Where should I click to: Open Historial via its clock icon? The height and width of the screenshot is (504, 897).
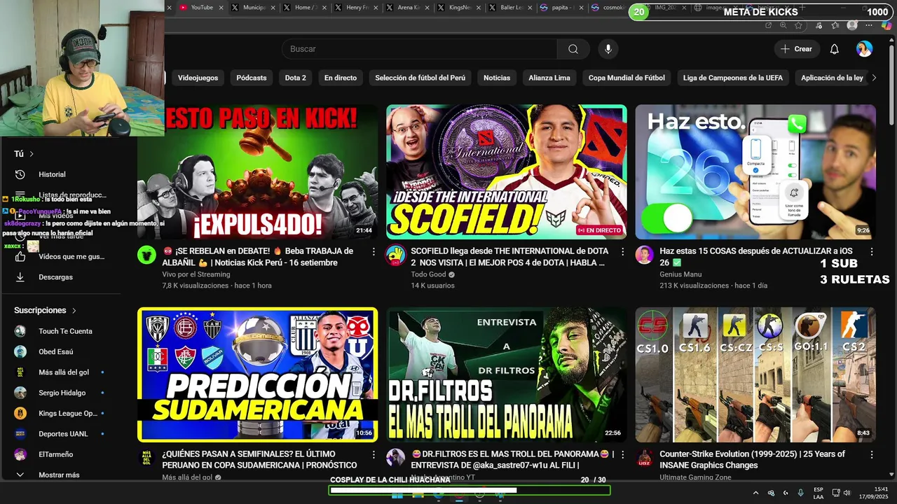[x=20, y=174]
